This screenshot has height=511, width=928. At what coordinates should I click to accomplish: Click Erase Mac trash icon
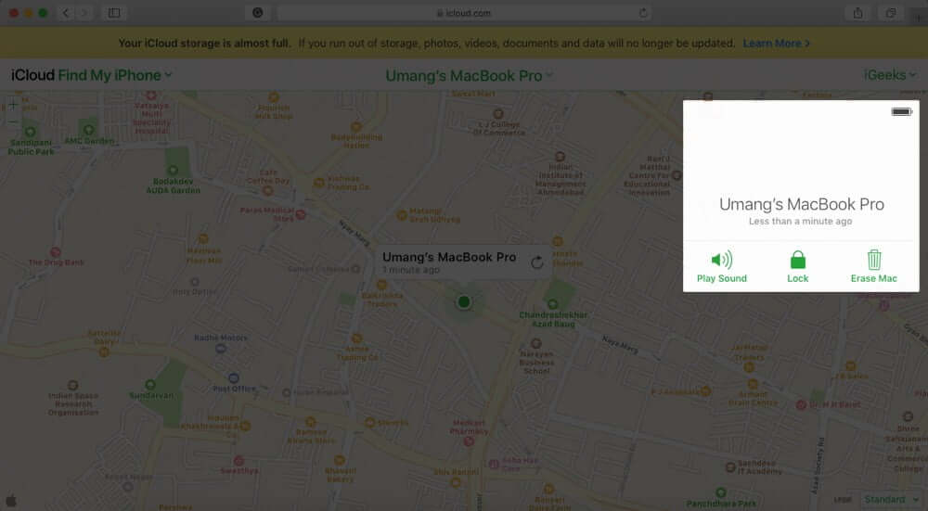coord(874,260)
